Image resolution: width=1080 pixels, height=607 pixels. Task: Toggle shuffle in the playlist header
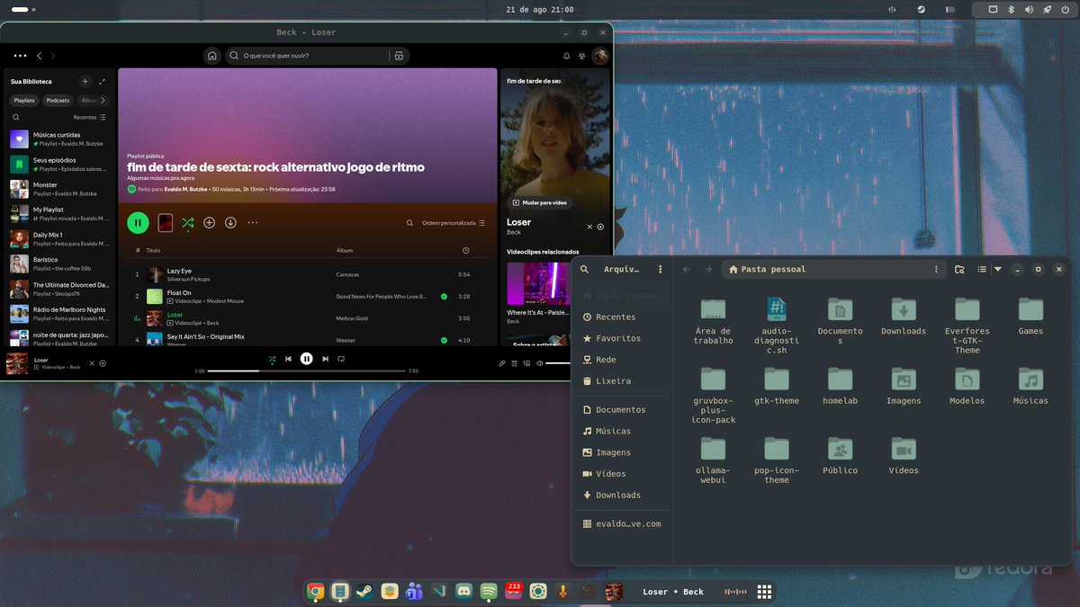coord(187,222)
